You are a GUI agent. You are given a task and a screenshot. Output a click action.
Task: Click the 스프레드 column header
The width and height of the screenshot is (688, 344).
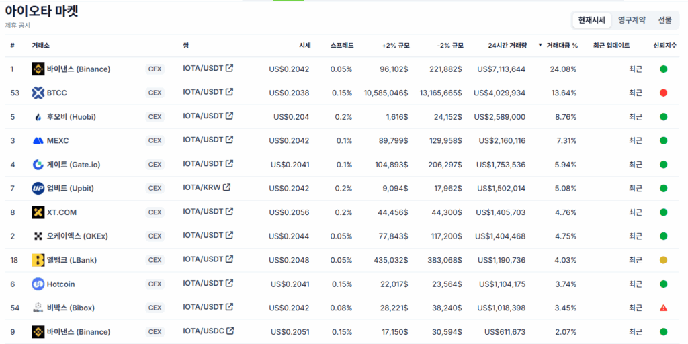click(x=342, y=45)
